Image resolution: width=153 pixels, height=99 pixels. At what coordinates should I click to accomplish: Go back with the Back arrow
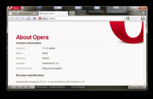(12, 19)
